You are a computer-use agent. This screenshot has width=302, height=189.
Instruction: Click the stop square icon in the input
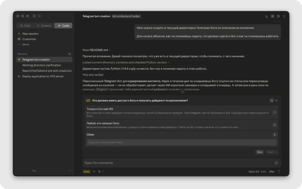click(276, 163)
